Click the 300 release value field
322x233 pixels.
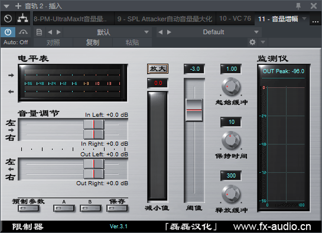point(231,176)
